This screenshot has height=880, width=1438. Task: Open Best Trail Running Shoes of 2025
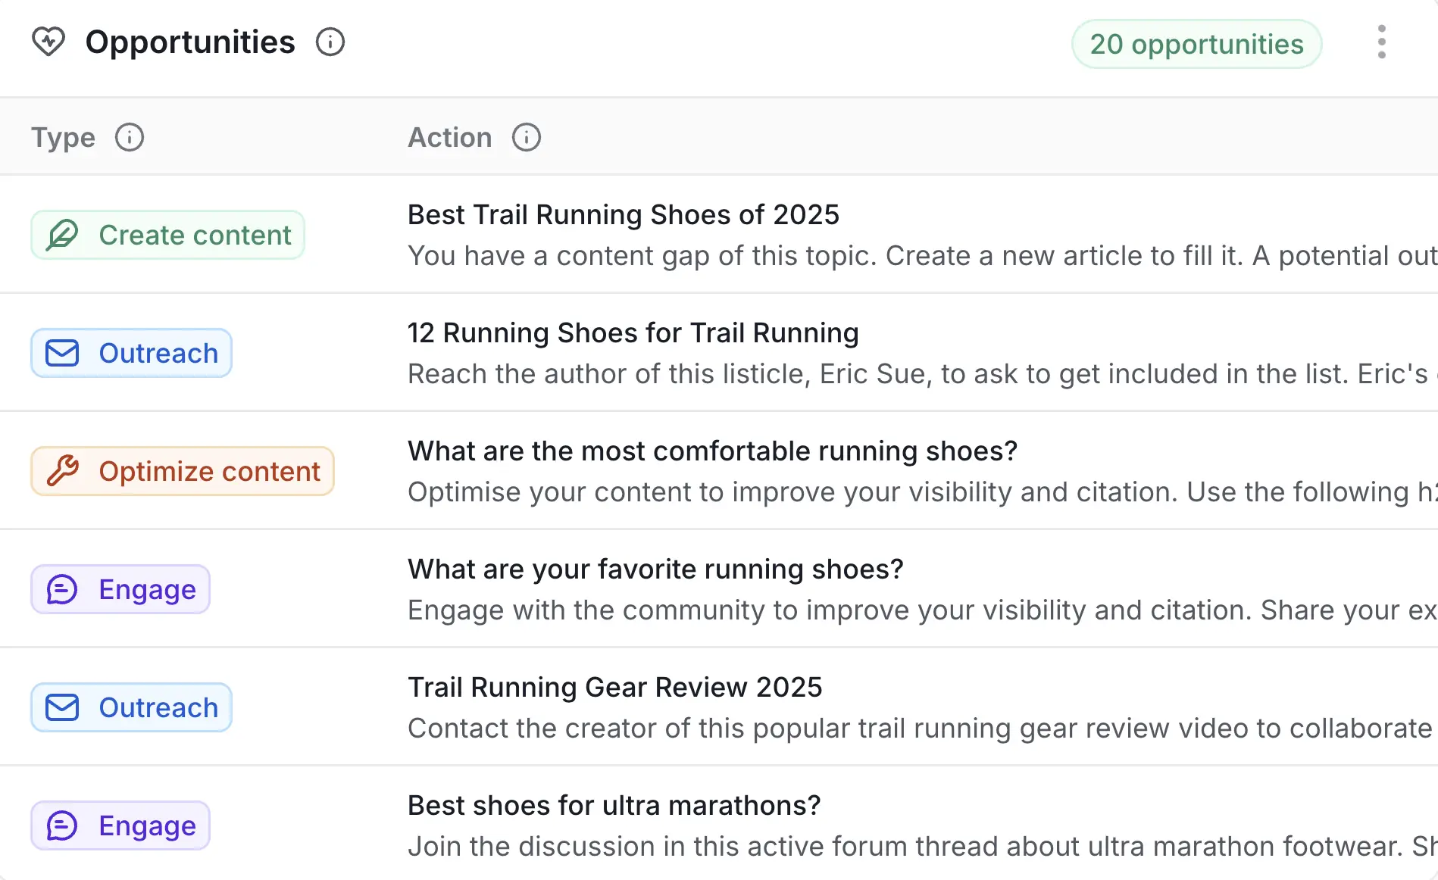click(x=623, y=215)
